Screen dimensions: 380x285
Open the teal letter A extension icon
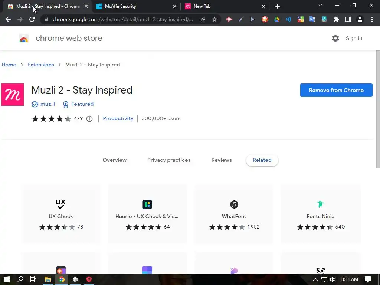click(324, 19)
